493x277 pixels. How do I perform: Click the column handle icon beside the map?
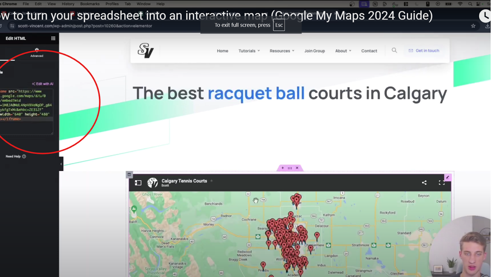(129, 175)
